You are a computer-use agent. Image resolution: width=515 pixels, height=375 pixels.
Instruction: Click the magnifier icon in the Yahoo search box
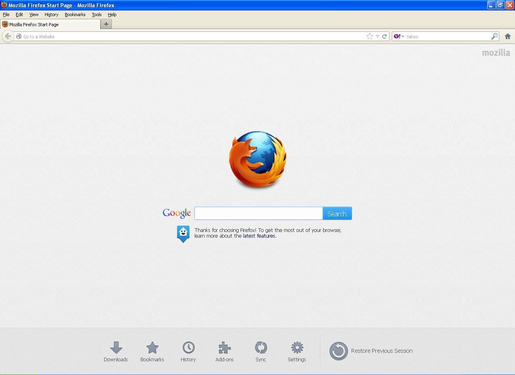(x=494, y=36)
